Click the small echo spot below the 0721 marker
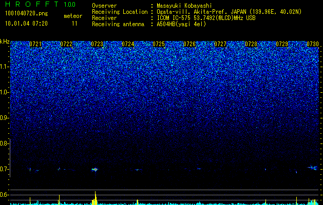Image resolution: width=323 pixels, height=205 pixels. pyautogui.click(x=30, y=170)
